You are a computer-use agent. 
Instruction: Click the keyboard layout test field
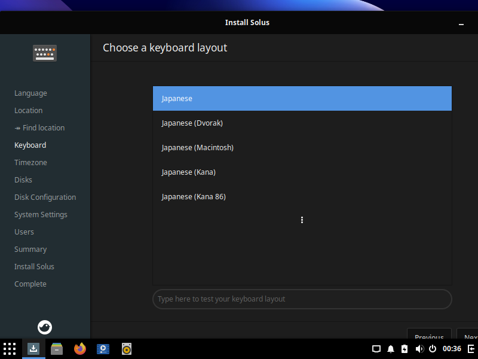click(302, 299)
